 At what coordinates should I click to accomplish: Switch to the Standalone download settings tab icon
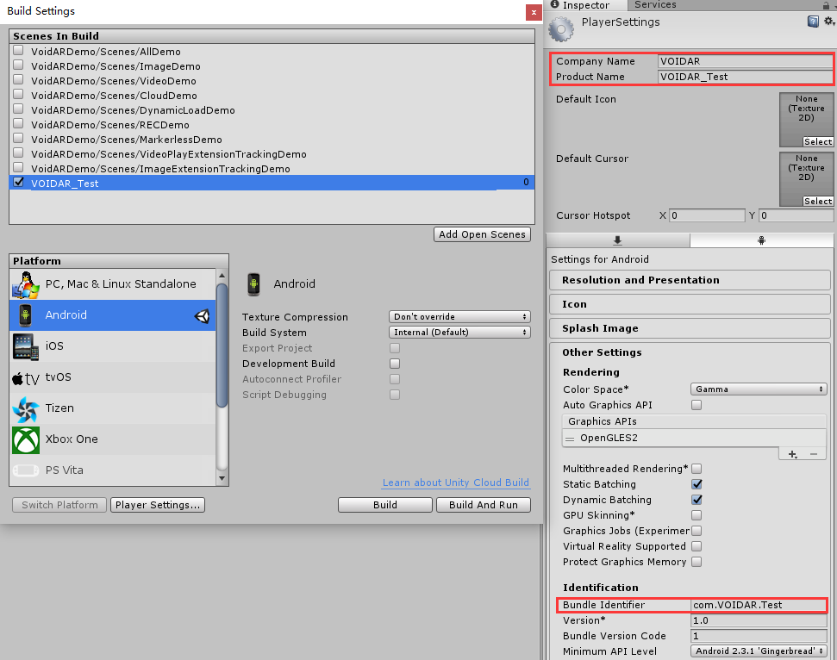[617, 240]
